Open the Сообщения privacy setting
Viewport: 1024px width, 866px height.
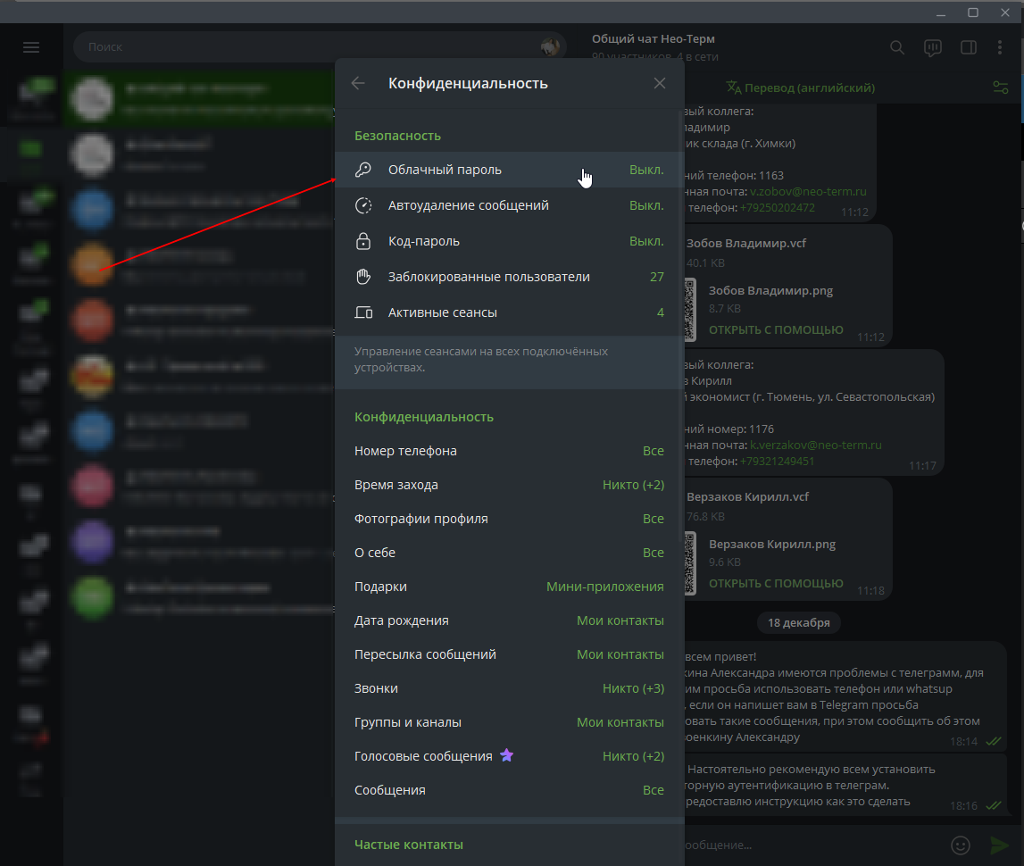(510, 790)
